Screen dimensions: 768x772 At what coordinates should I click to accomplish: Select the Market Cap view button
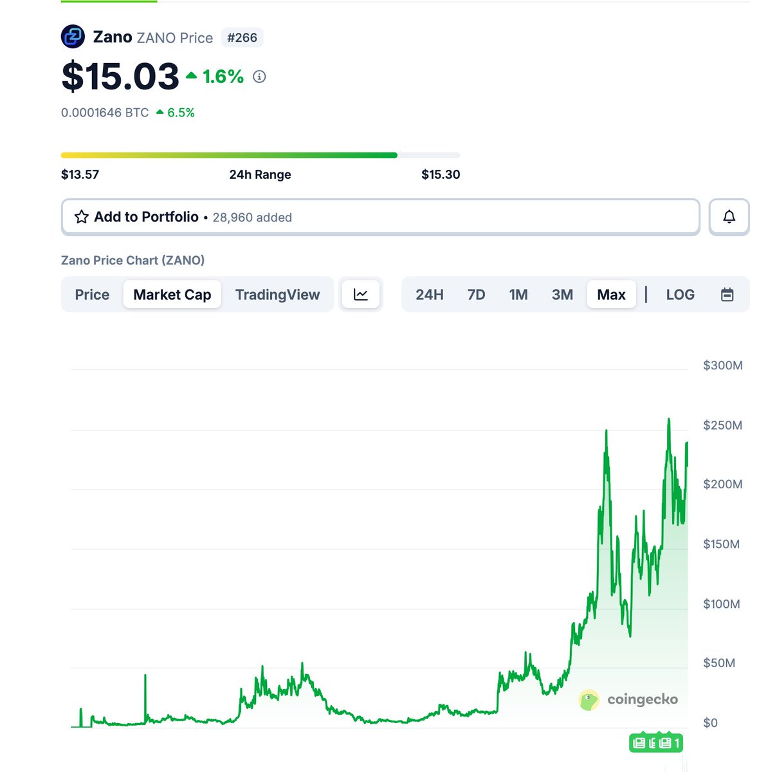(x=172, y=294)
